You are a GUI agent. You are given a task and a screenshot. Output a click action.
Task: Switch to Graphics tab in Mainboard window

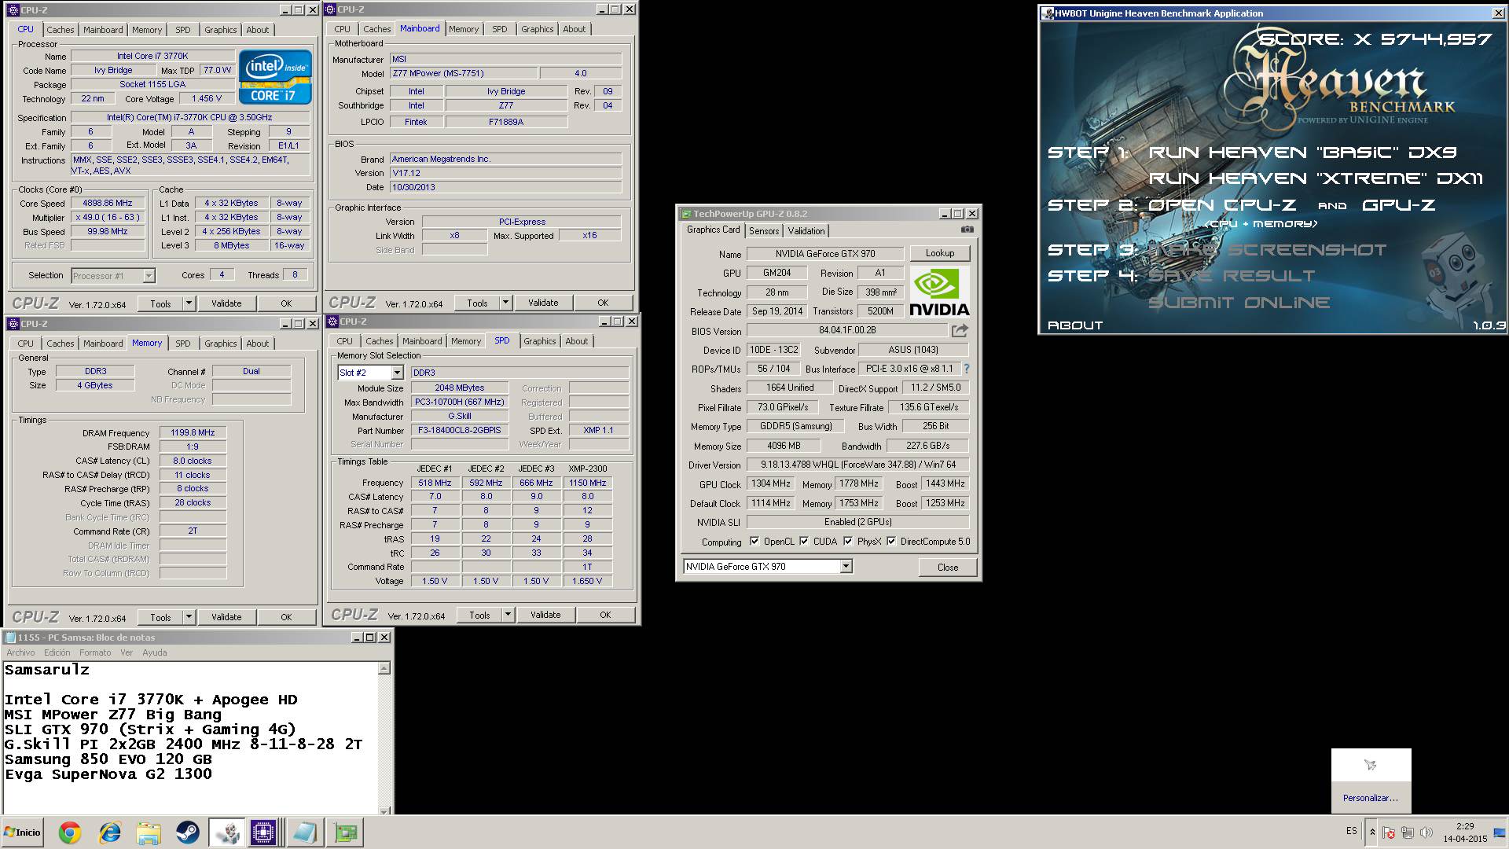tap(537, 29)
